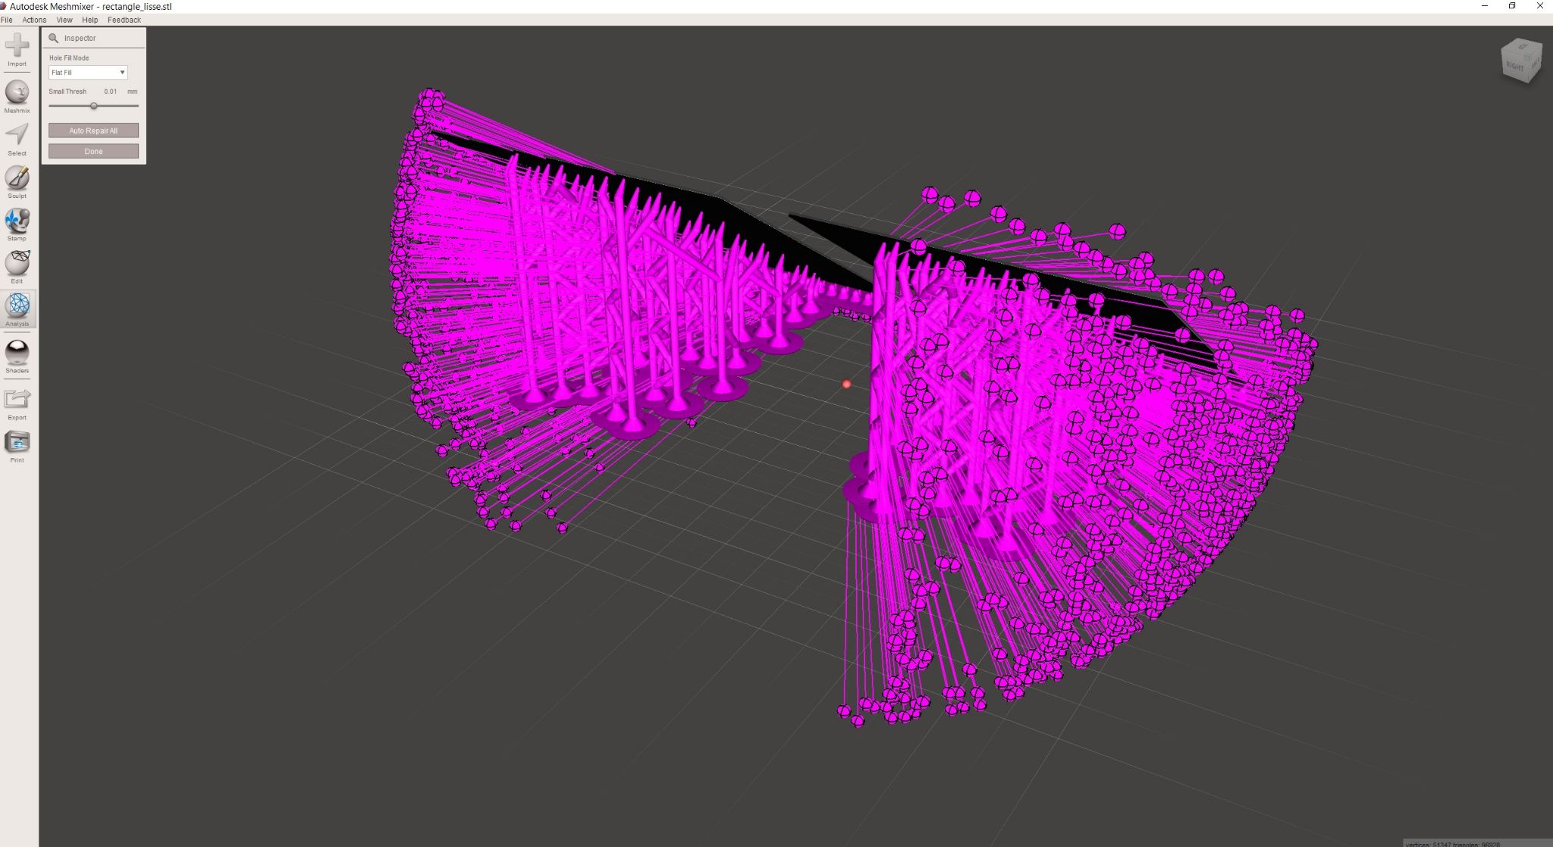Click the Small Thresh label
The height and width of the screenshot is (847, 1553).
pos(67,92)
